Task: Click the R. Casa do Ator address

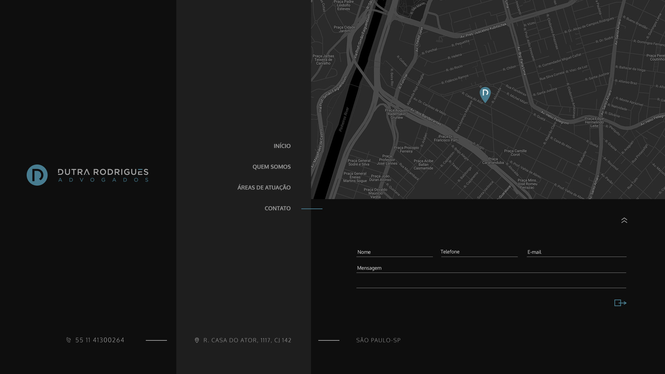Action: point(247,340)
